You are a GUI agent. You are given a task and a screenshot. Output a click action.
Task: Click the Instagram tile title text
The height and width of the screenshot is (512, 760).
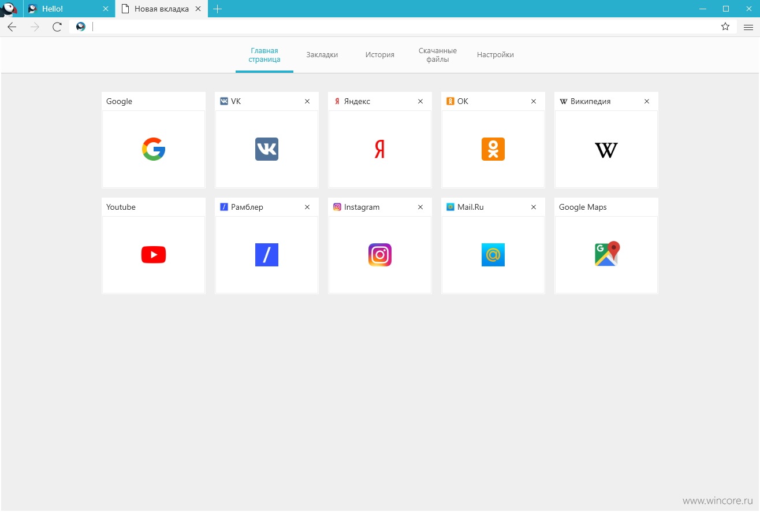[362, 207]
